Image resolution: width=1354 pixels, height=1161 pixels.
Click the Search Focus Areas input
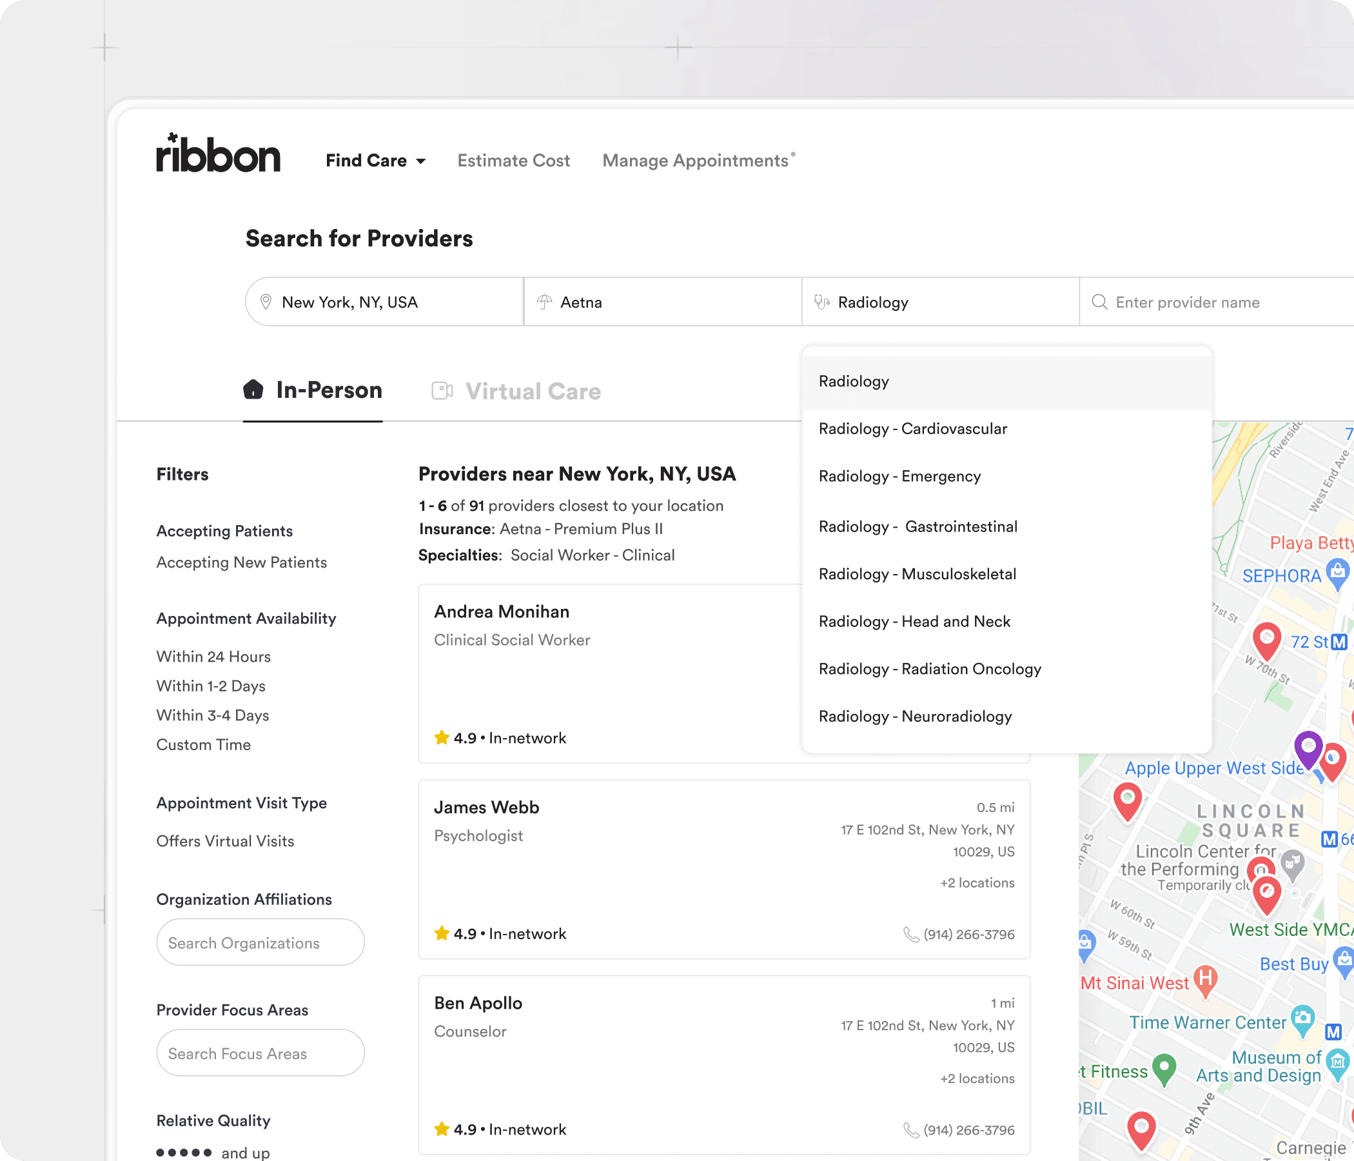(x=260, y=1053)
